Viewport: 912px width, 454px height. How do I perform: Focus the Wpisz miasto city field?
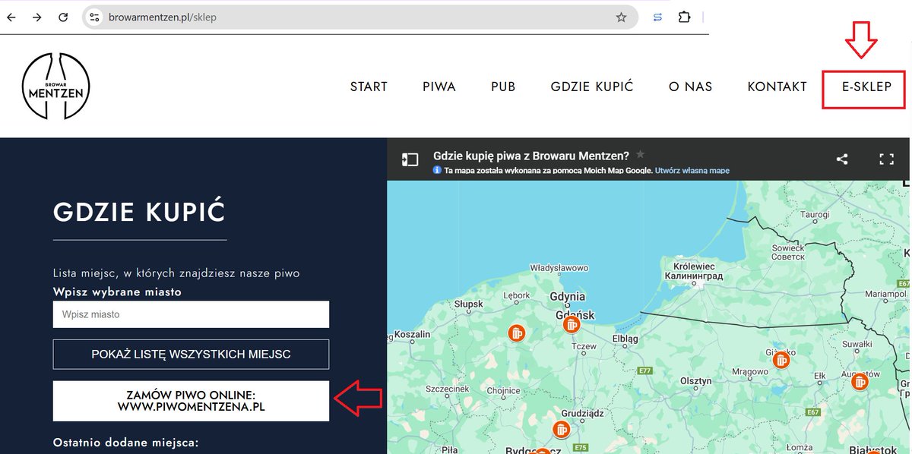pos(191,314)
